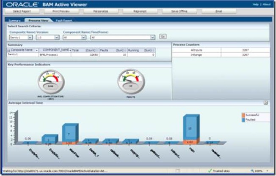Select the Process View tab
This screenshot has height=176, width=276.
pyautogui.click(x=38, y=20)
